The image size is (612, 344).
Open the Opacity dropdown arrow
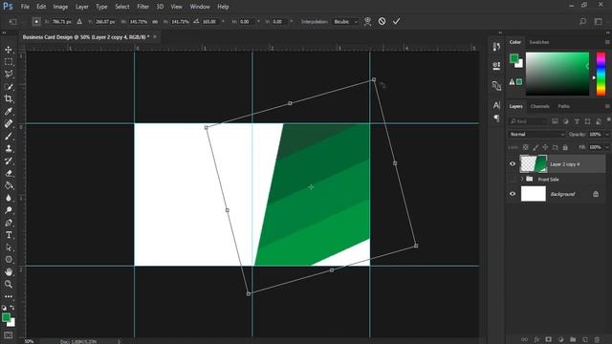point(607,134)
